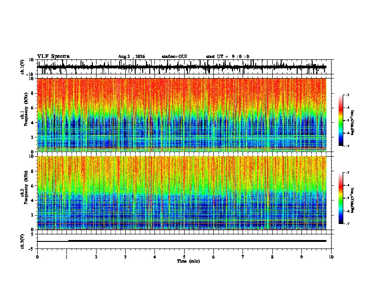Select the ch.1 voltage waveform panel
This screenshot has height=288, width=373.
pos(185,67)
